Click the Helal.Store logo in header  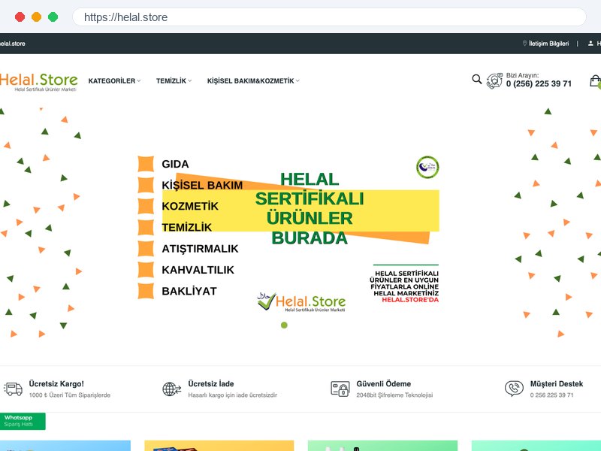[38, 82]
